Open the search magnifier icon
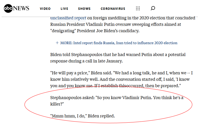Image resolution: width=198 pixels, height=127 pixels. coord(153,8)
